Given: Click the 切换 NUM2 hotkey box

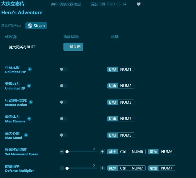Looking at the screenshot, I should [x=121, y=86].
